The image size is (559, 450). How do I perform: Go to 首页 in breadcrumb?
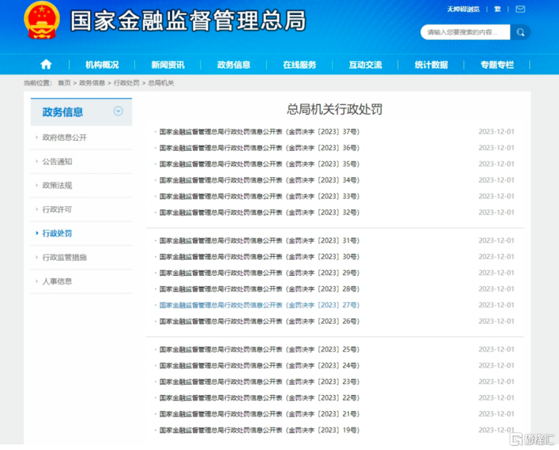(64, 83)
